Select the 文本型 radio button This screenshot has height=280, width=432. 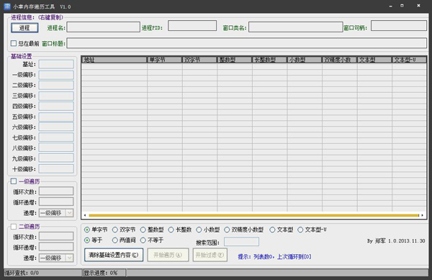[272, 230]
